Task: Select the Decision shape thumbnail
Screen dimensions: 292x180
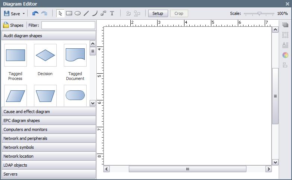Action: click(x=45, y=55)
